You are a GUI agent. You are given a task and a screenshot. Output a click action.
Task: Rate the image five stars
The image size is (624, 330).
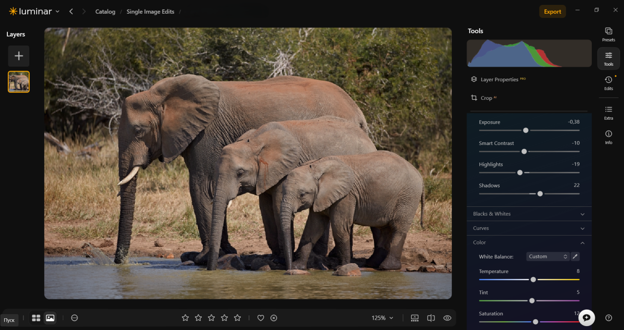237,318
